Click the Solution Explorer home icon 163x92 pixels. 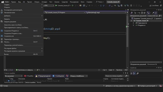click(x=132, y=13)
